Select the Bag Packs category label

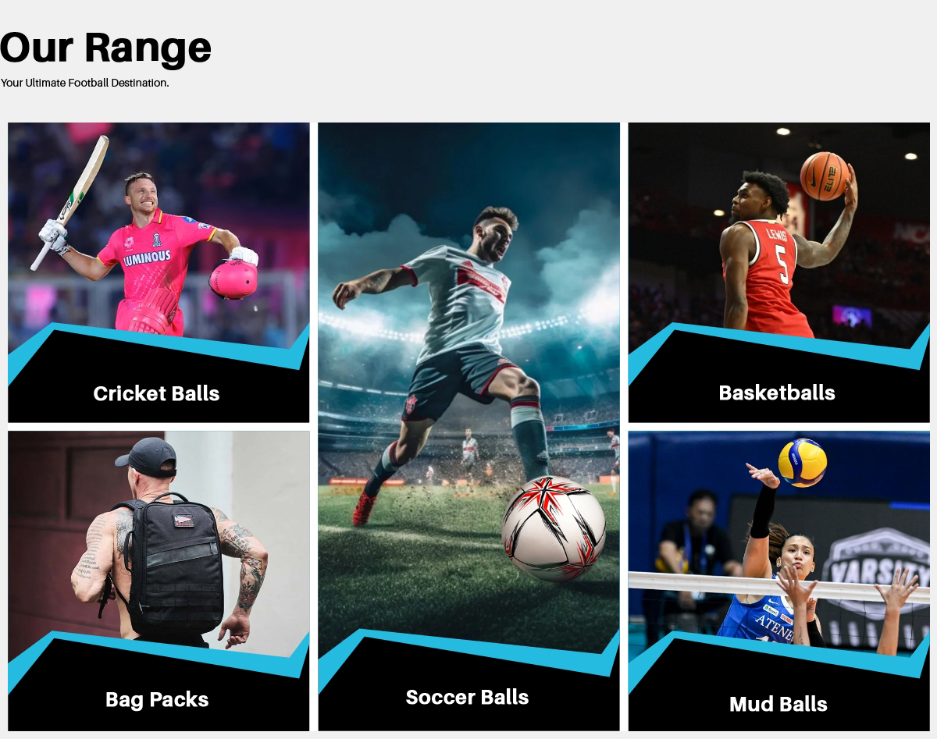coord(157,699)
